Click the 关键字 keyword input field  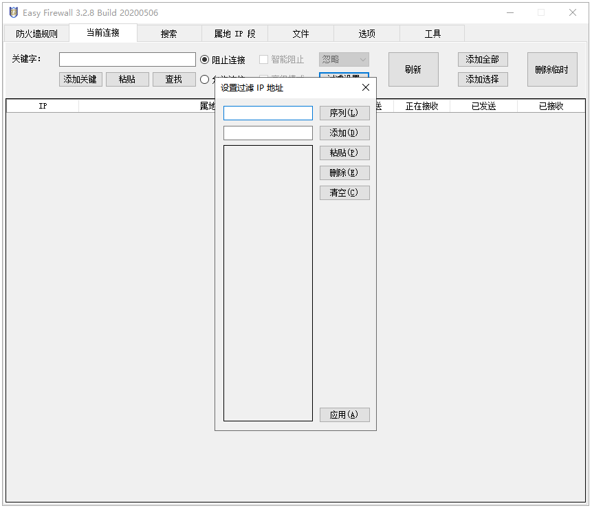click(127, 59)
